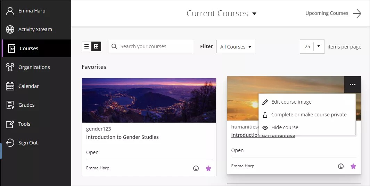Open the Tools page
The image size is (370, 186).
coord(24,124)
